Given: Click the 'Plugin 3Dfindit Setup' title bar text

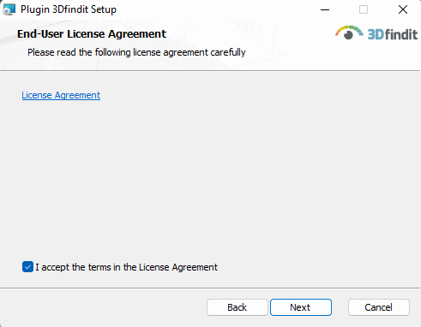Looking at the screenshot, I should tap(69, 9).
